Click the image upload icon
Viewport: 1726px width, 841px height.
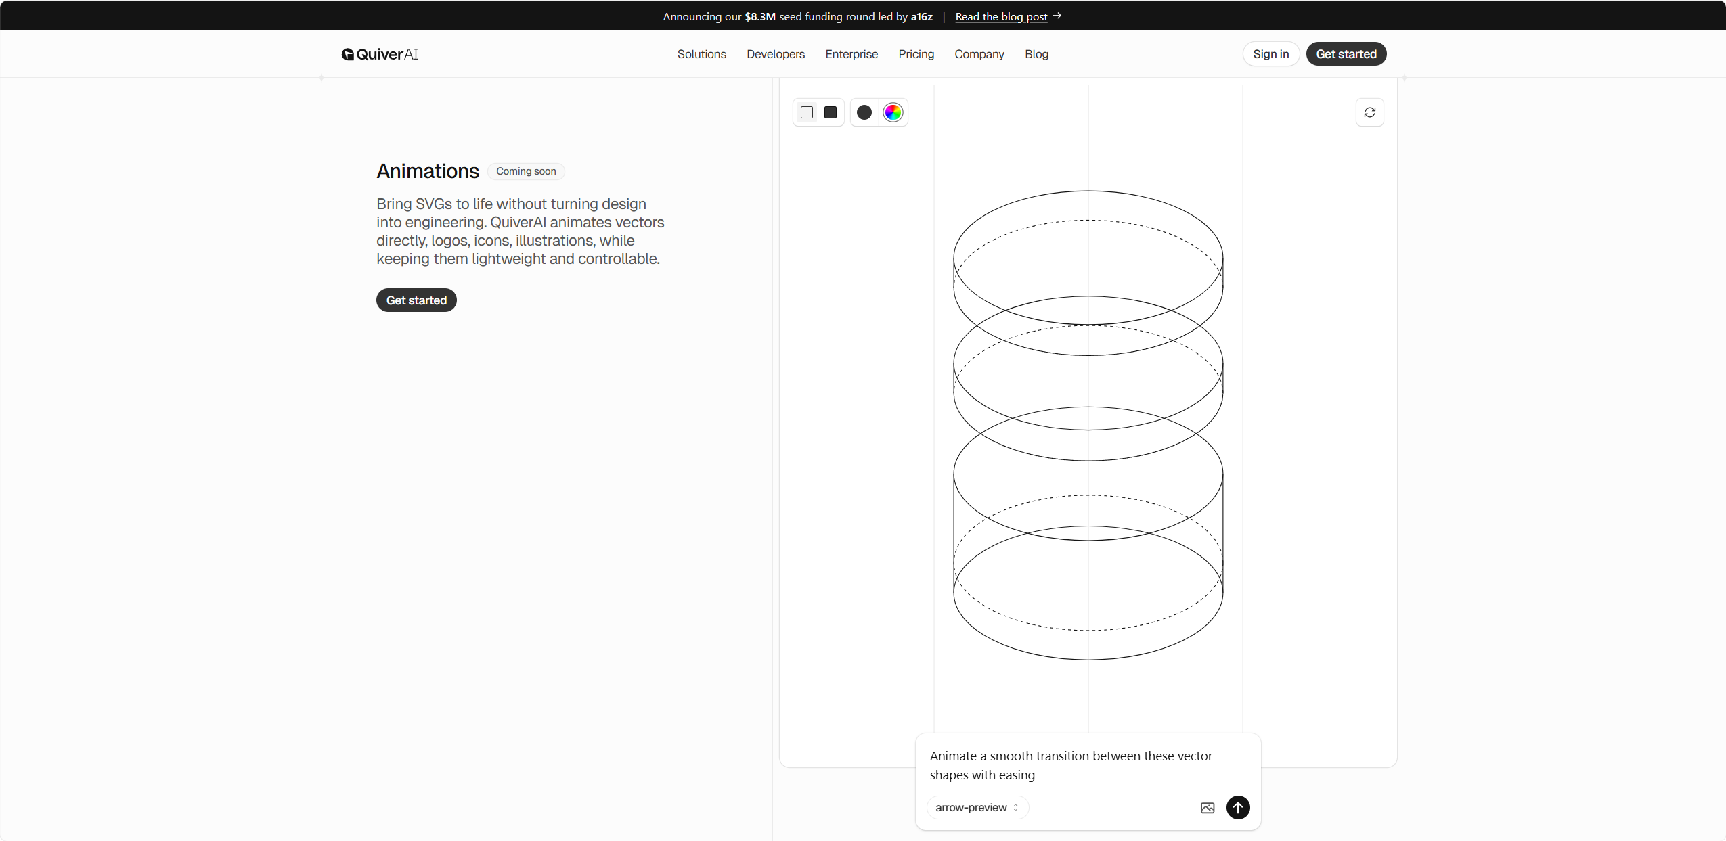tap(1208, 808)
